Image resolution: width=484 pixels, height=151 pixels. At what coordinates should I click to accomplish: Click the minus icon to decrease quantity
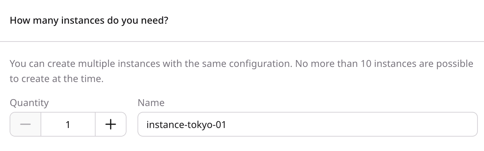pos(25,124)
